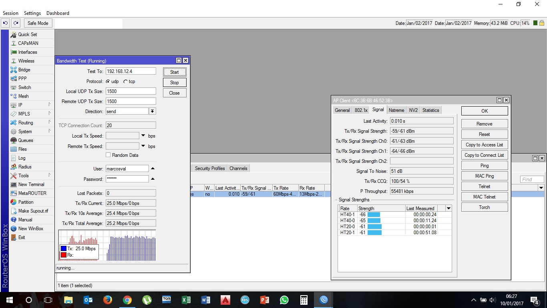Click the Test To address field
This screenshot has width=547, height=308.
(131, 71)
